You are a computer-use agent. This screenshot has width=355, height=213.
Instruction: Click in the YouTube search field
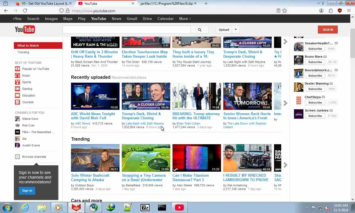(126, 30)
